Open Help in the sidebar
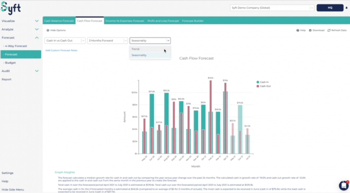The image size is (350, 193). pyautogui.click(x=5, y=181)
